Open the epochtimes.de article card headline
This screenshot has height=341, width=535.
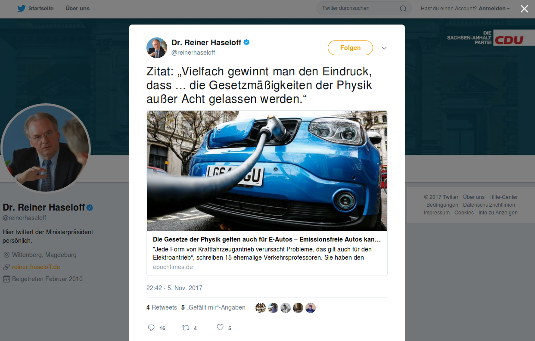[x=267, y=239]
